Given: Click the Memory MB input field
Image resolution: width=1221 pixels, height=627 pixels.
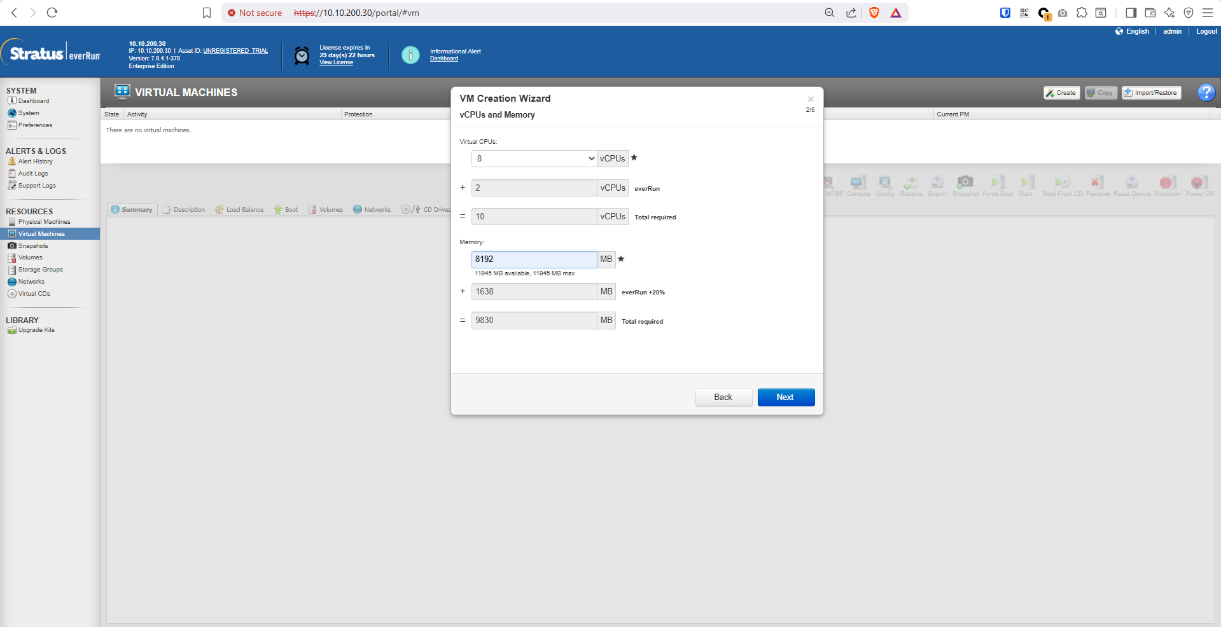Looking at the screenshot, I should (533, 259).
